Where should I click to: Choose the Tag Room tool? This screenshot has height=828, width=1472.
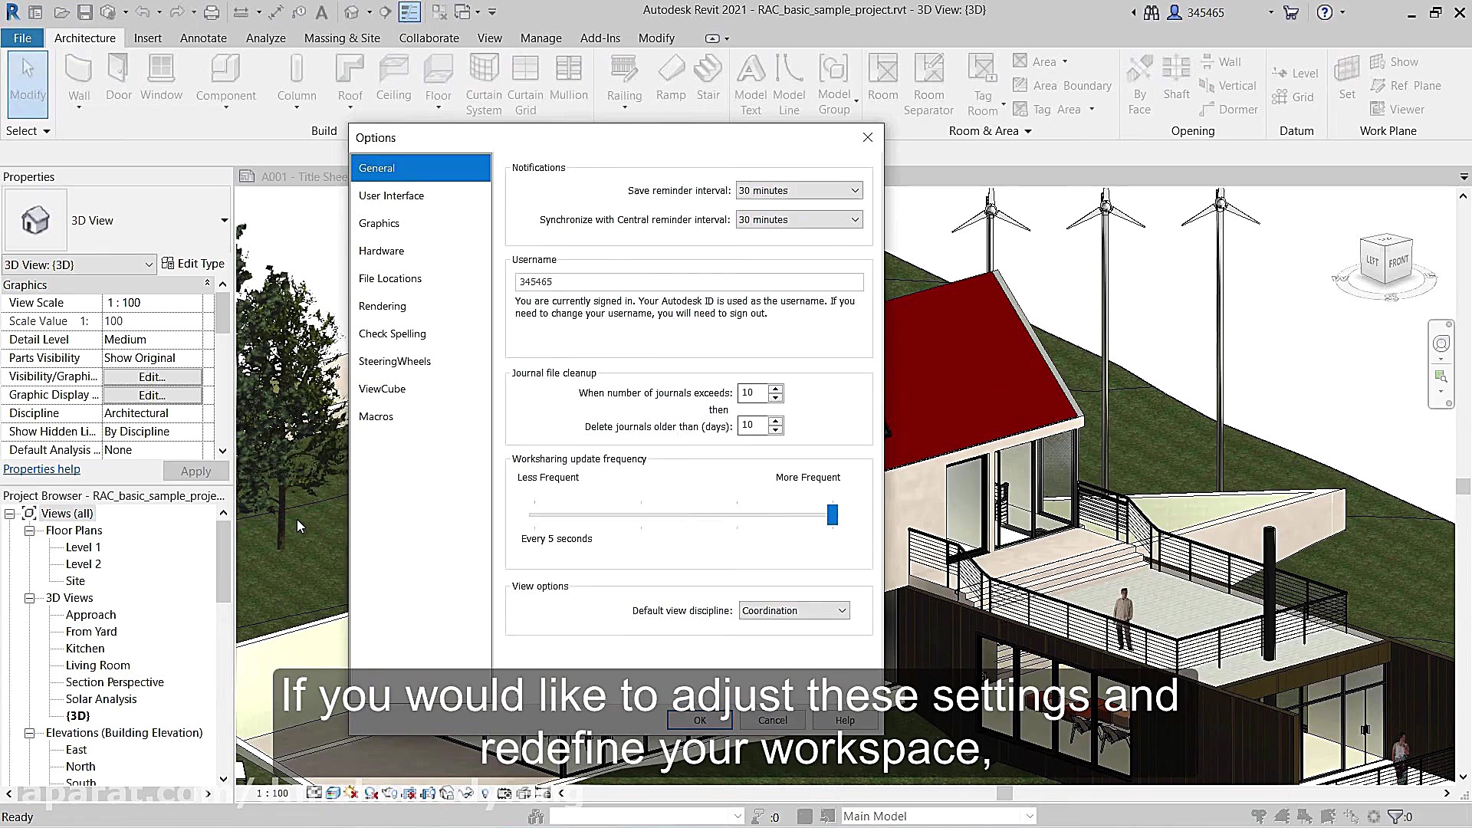coord(983,84)
